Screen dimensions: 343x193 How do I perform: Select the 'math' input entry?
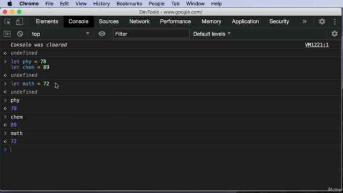(x=17, y=133)
